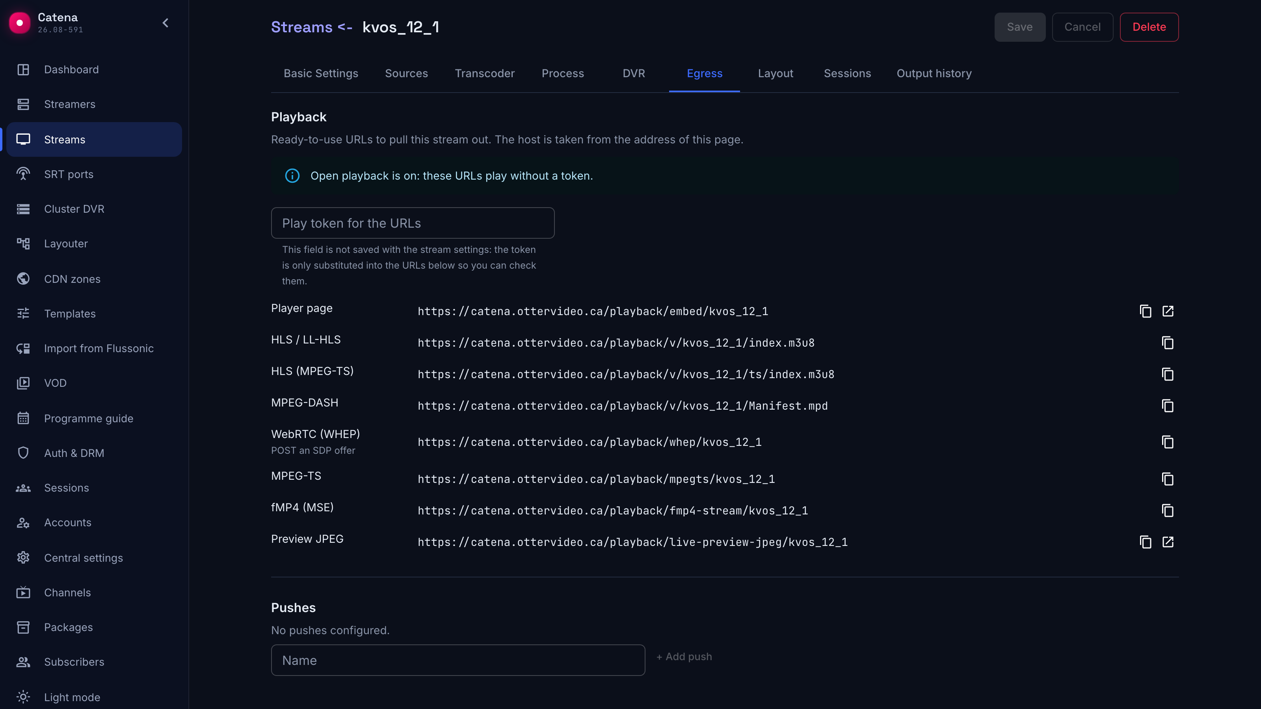Click the ts/index.m3u8 URL text
The height and width of the screenshot is (709, 1261).
(x=626, y=374)
